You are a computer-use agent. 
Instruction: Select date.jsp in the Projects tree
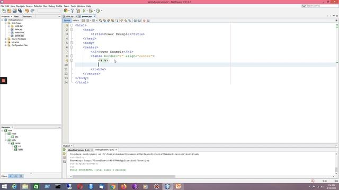pos(19,30)
